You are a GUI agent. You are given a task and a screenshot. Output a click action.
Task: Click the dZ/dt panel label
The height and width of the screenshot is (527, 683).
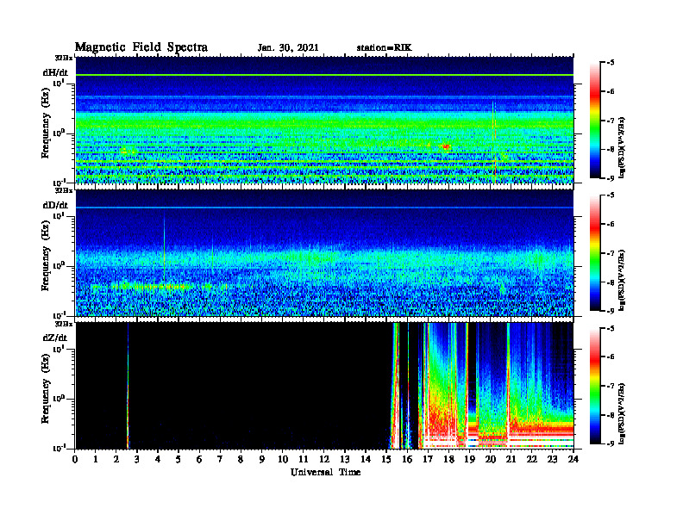coord(55,338)
